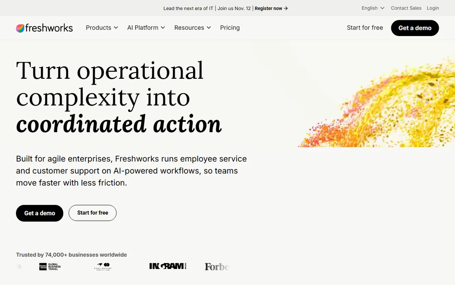This screenshot has width=455, height=285.
Task: Click the McLaren Mastercard team logo
Action: coord(103,266)
